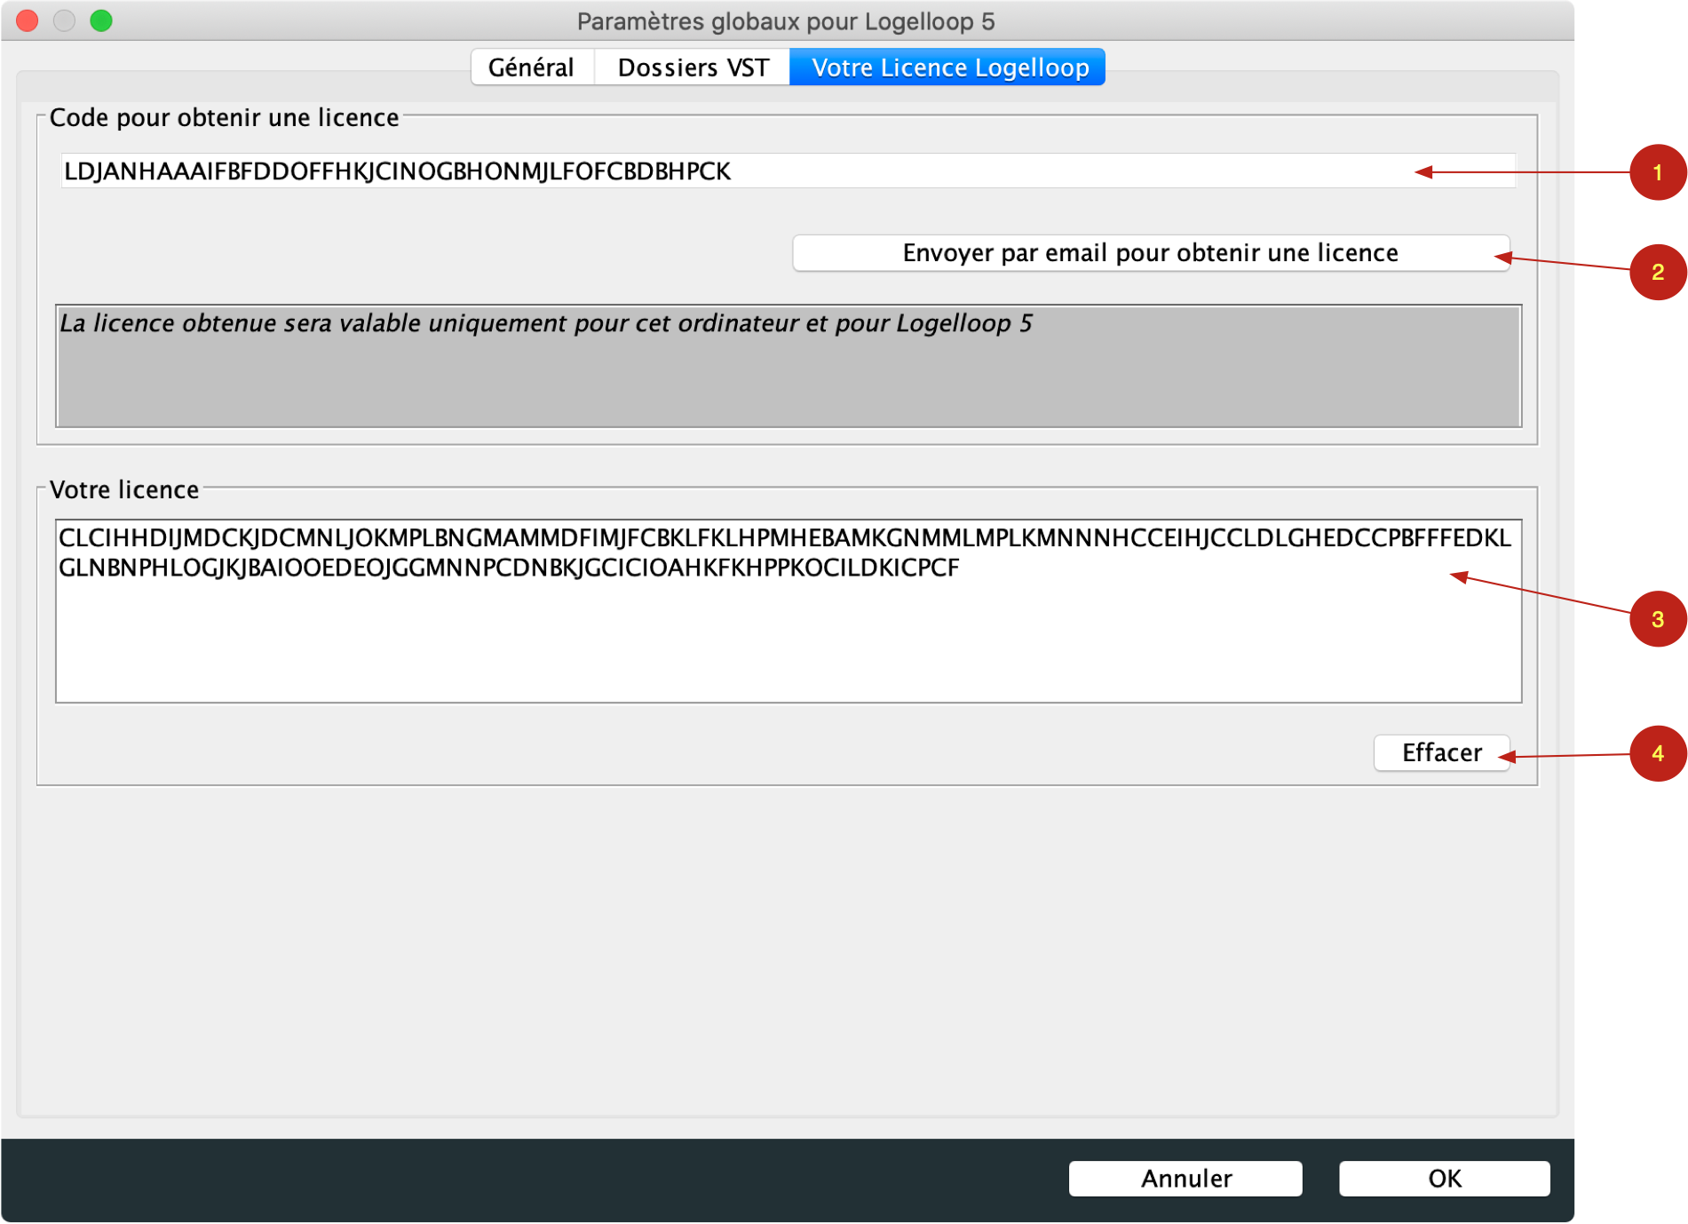
Task: Open the Dossiers VST tab
Action: 693,68
